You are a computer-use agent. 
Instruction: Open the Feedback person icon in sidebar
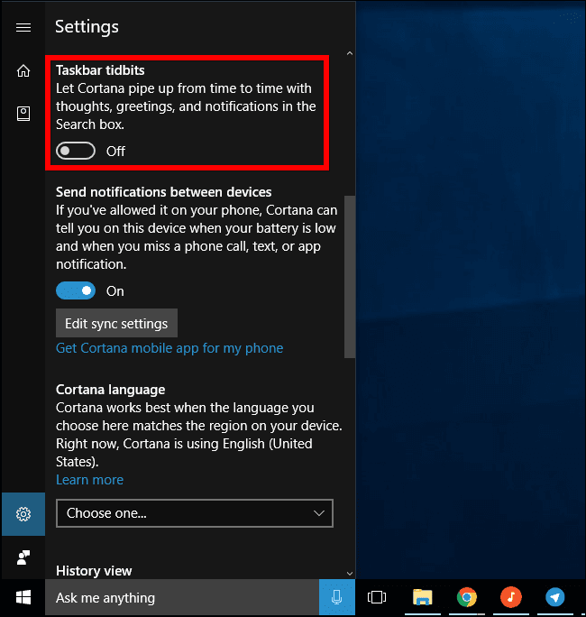(x=23, y=557)
